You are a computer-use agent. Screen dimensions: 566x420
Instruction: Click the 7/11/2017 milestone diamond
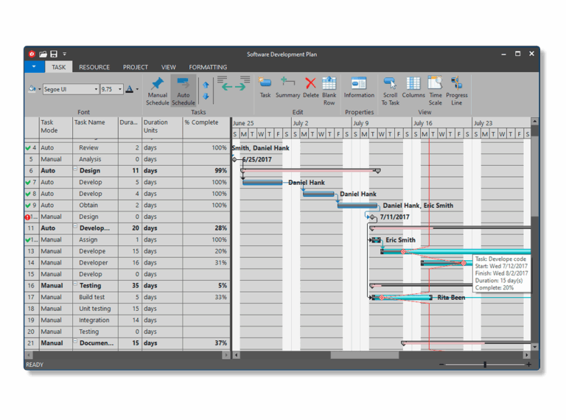coord(372,217)
